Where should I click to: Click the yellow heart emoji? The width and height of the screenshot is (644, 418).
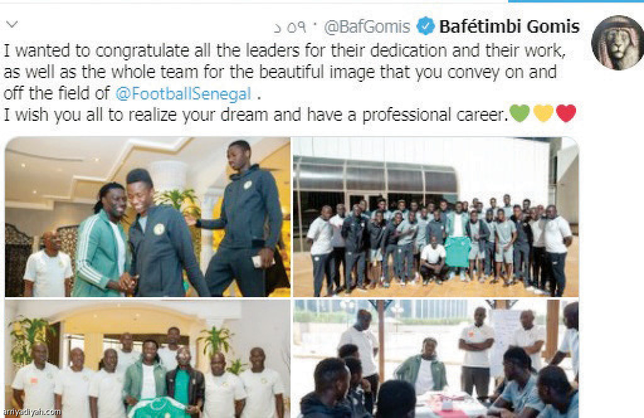543,113
